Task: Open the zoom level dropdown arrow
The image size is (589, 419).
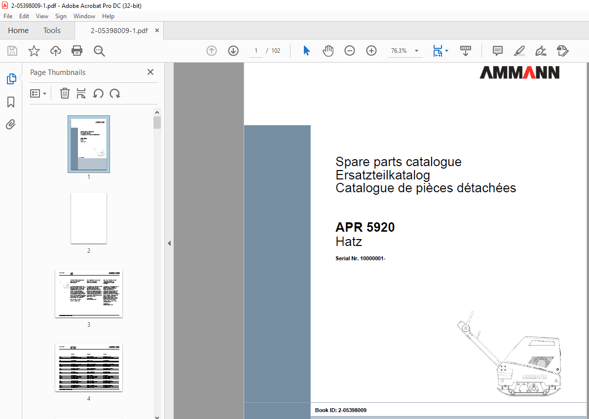Action: pyautogui.click(x=416, y=51)
